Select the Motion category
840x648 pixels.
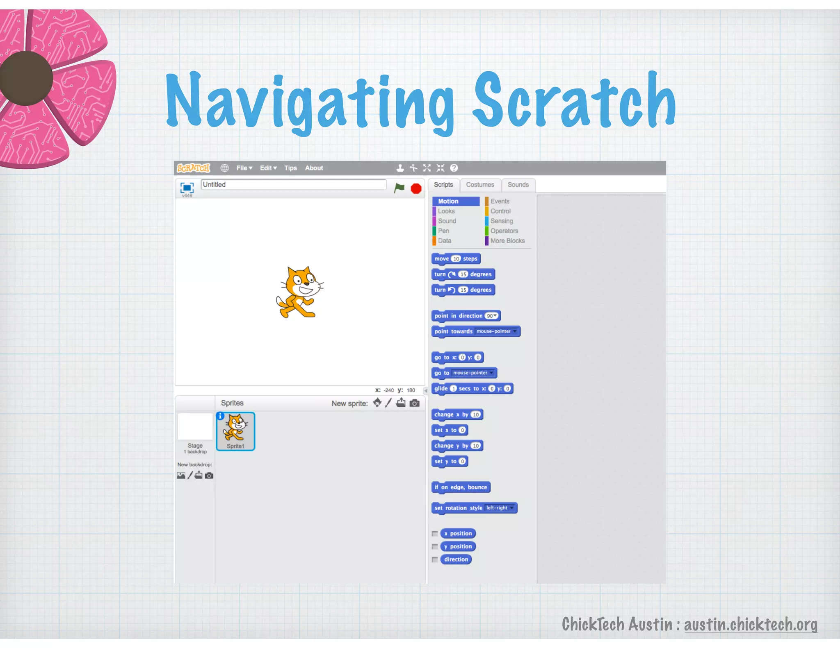point(456,201)
